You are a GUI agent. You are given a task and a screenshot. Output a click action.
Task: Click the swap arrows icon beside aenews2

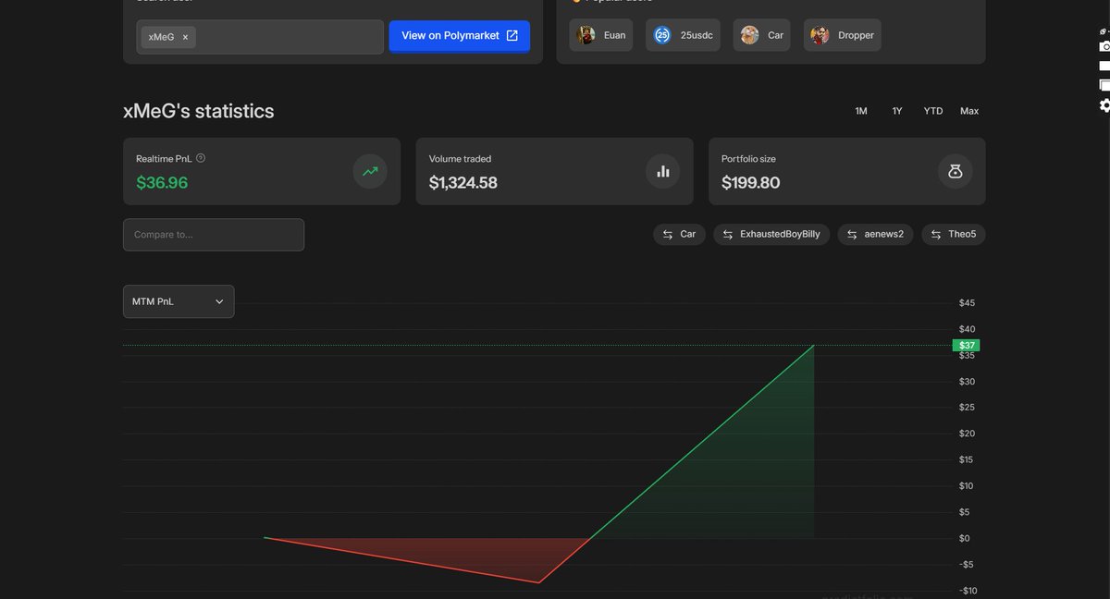coord(852,235)
